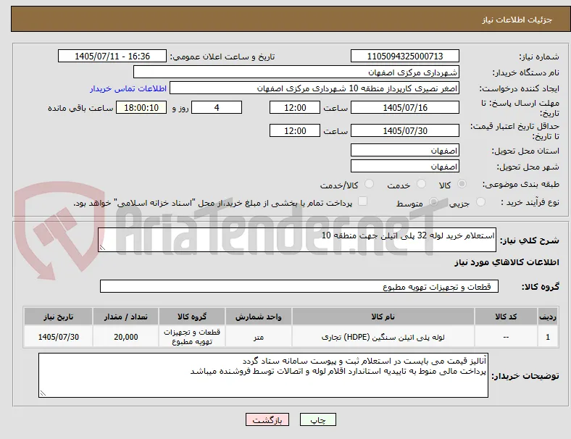The image size is (571, 439).
Task: Click the resize handle of buyer notes area
Action: (43, 393)
